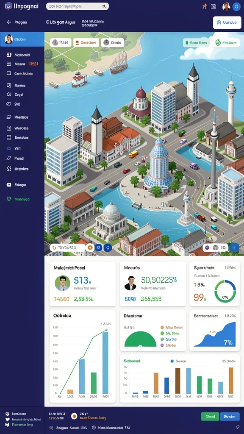Click the blue Doerier button in the footer
Screen dimensions: 244x434
pyautogui.click(x=230, y=416)
